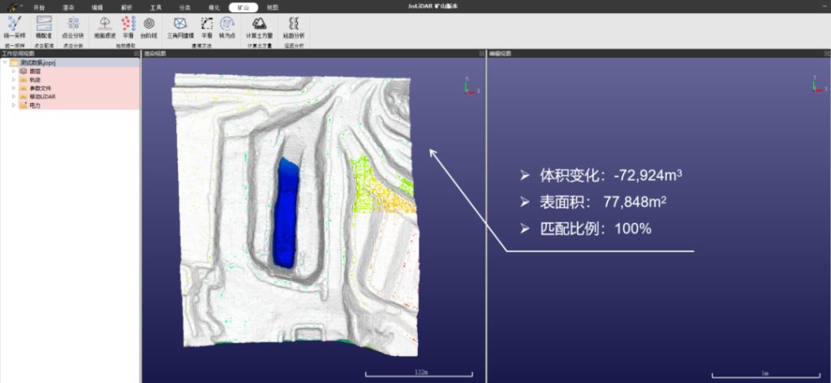Close the 工作空间视图 workspace panel

(x=136, y=54)
